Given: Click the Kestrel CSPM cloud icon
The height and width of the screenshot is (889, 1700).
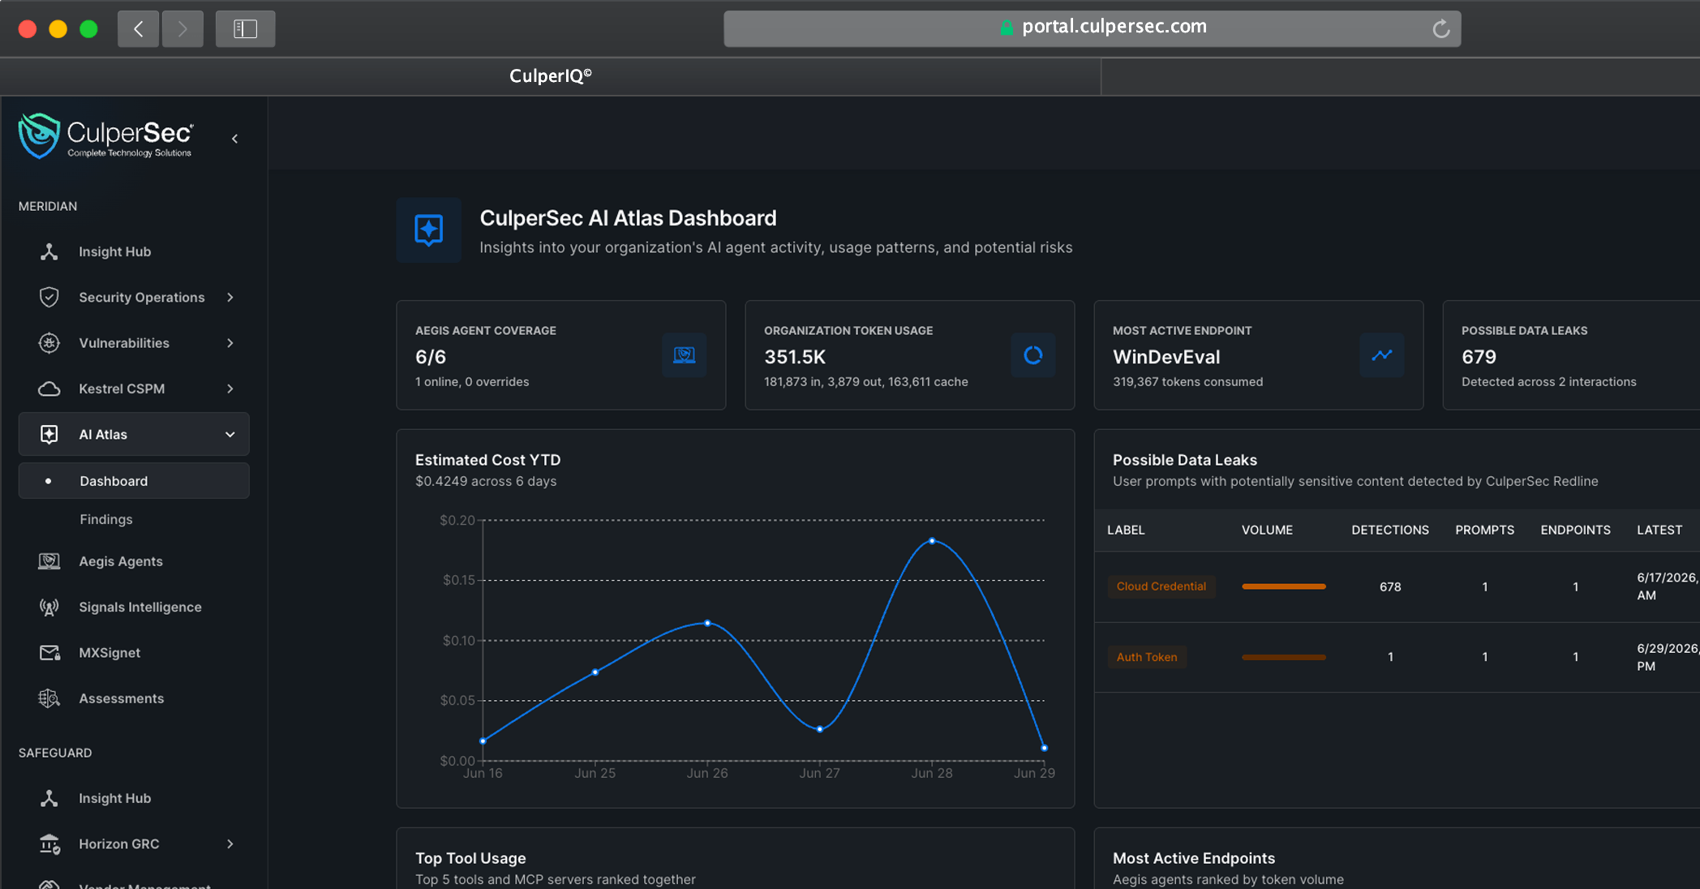Looking at the screenshot, I should (x=49, y=389).
